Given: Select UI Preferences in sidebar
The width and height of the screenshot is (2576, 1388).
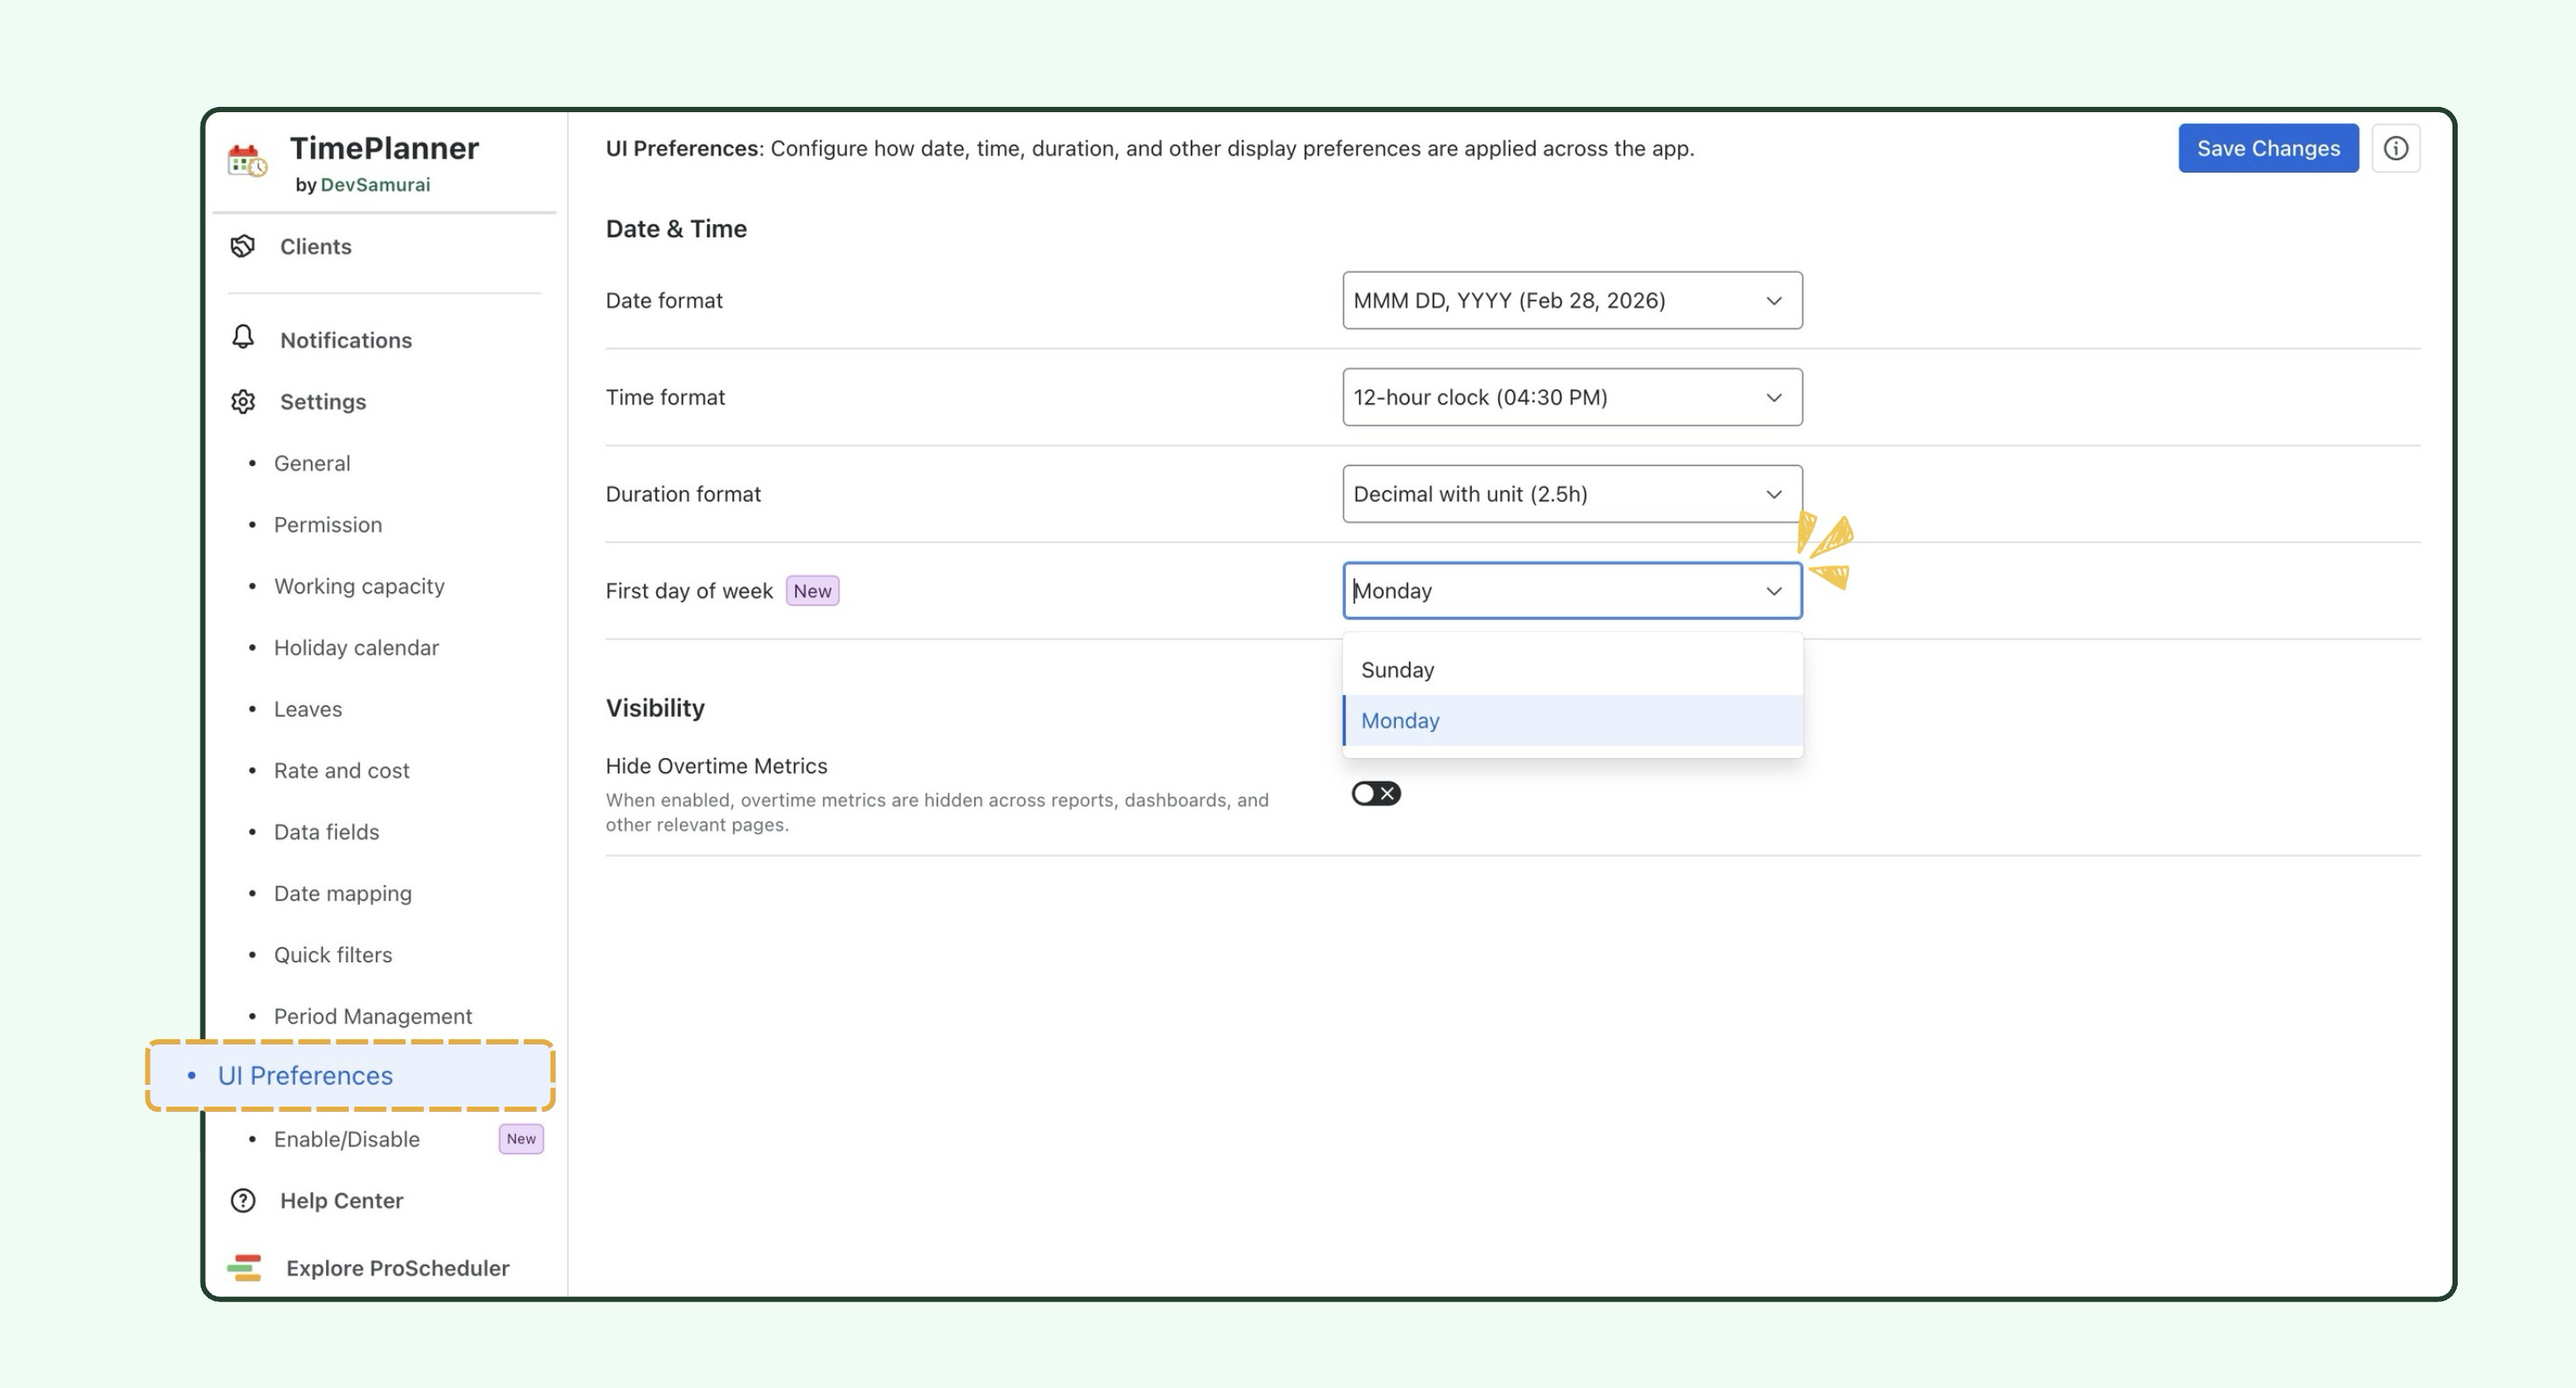Looking at the screenshot, I should pyautogui.click(x=350, y=1075).
